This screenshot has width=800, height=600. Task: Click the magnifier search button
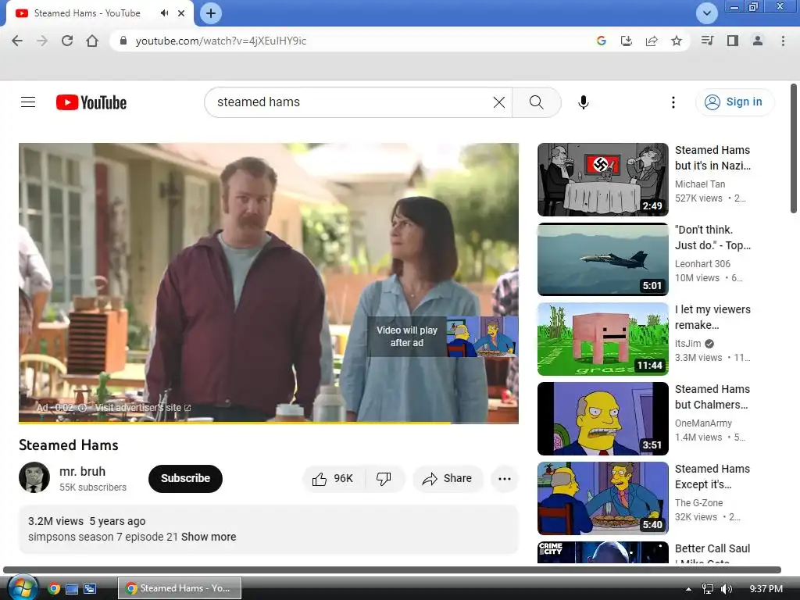(536, 102)
